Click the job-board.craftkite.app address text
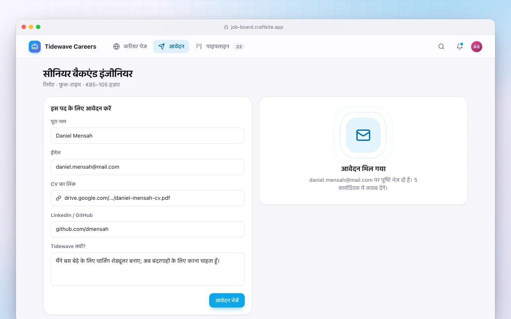The height and width of the screenshot is (319, 511). point(257,27)
